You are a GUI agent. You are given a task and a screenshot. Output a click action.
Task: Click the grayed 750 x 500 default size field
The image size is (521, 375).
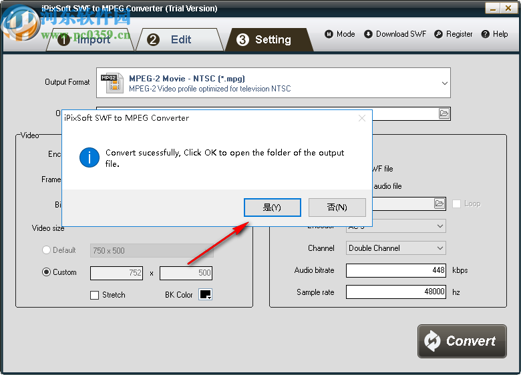pos(152,250)
